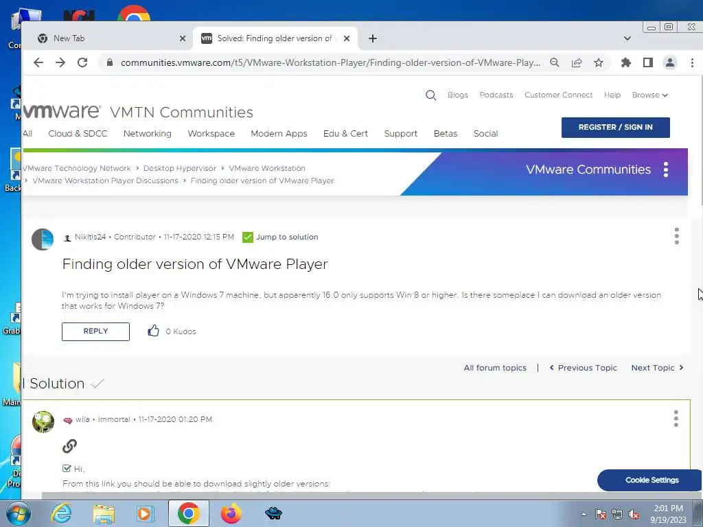Give kudos with thumbs-up icon
Image resolution: width=703 pixels, height=527 pixels.
coord(153,331)
